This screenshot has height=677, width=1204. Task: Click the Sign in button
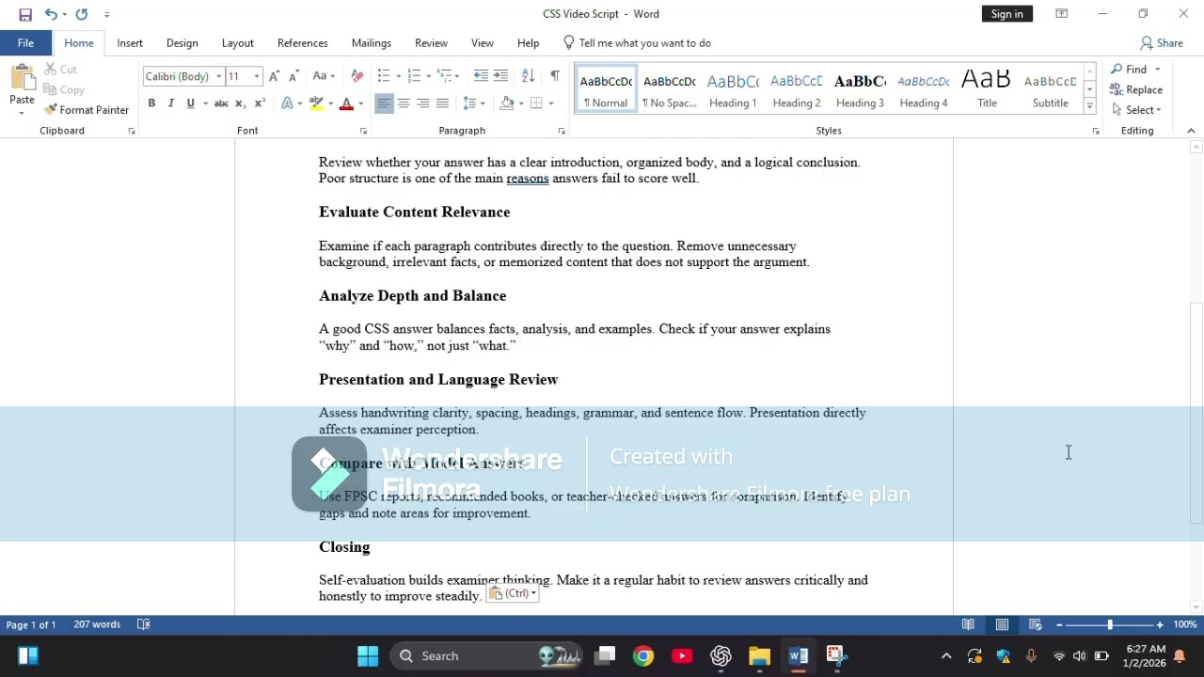1006,14
